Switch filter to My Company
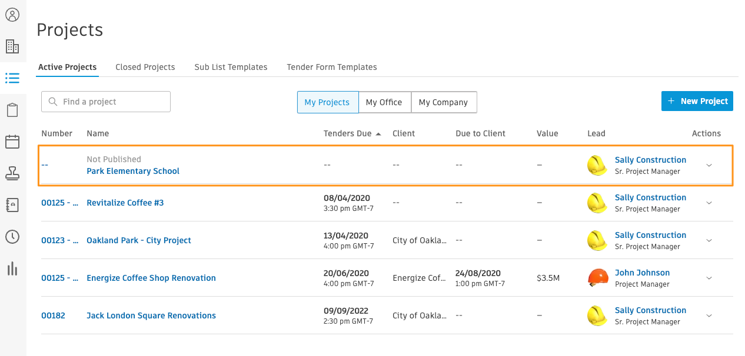This screenshot has height=356, width=745. [x=443, y=102]
